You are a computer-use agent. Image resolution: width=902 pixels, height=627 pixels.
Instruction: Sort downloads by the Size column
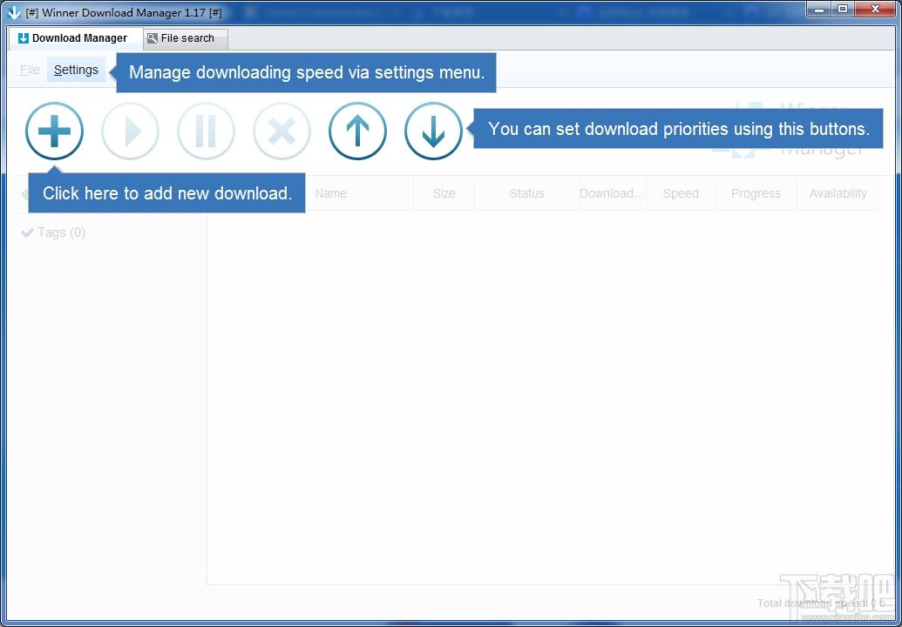pos(444,193)
